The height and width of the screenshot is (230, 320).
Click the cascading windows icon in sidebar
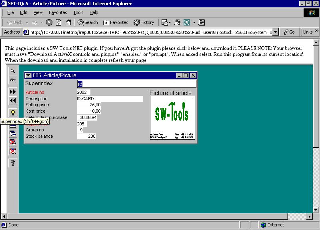13,133
